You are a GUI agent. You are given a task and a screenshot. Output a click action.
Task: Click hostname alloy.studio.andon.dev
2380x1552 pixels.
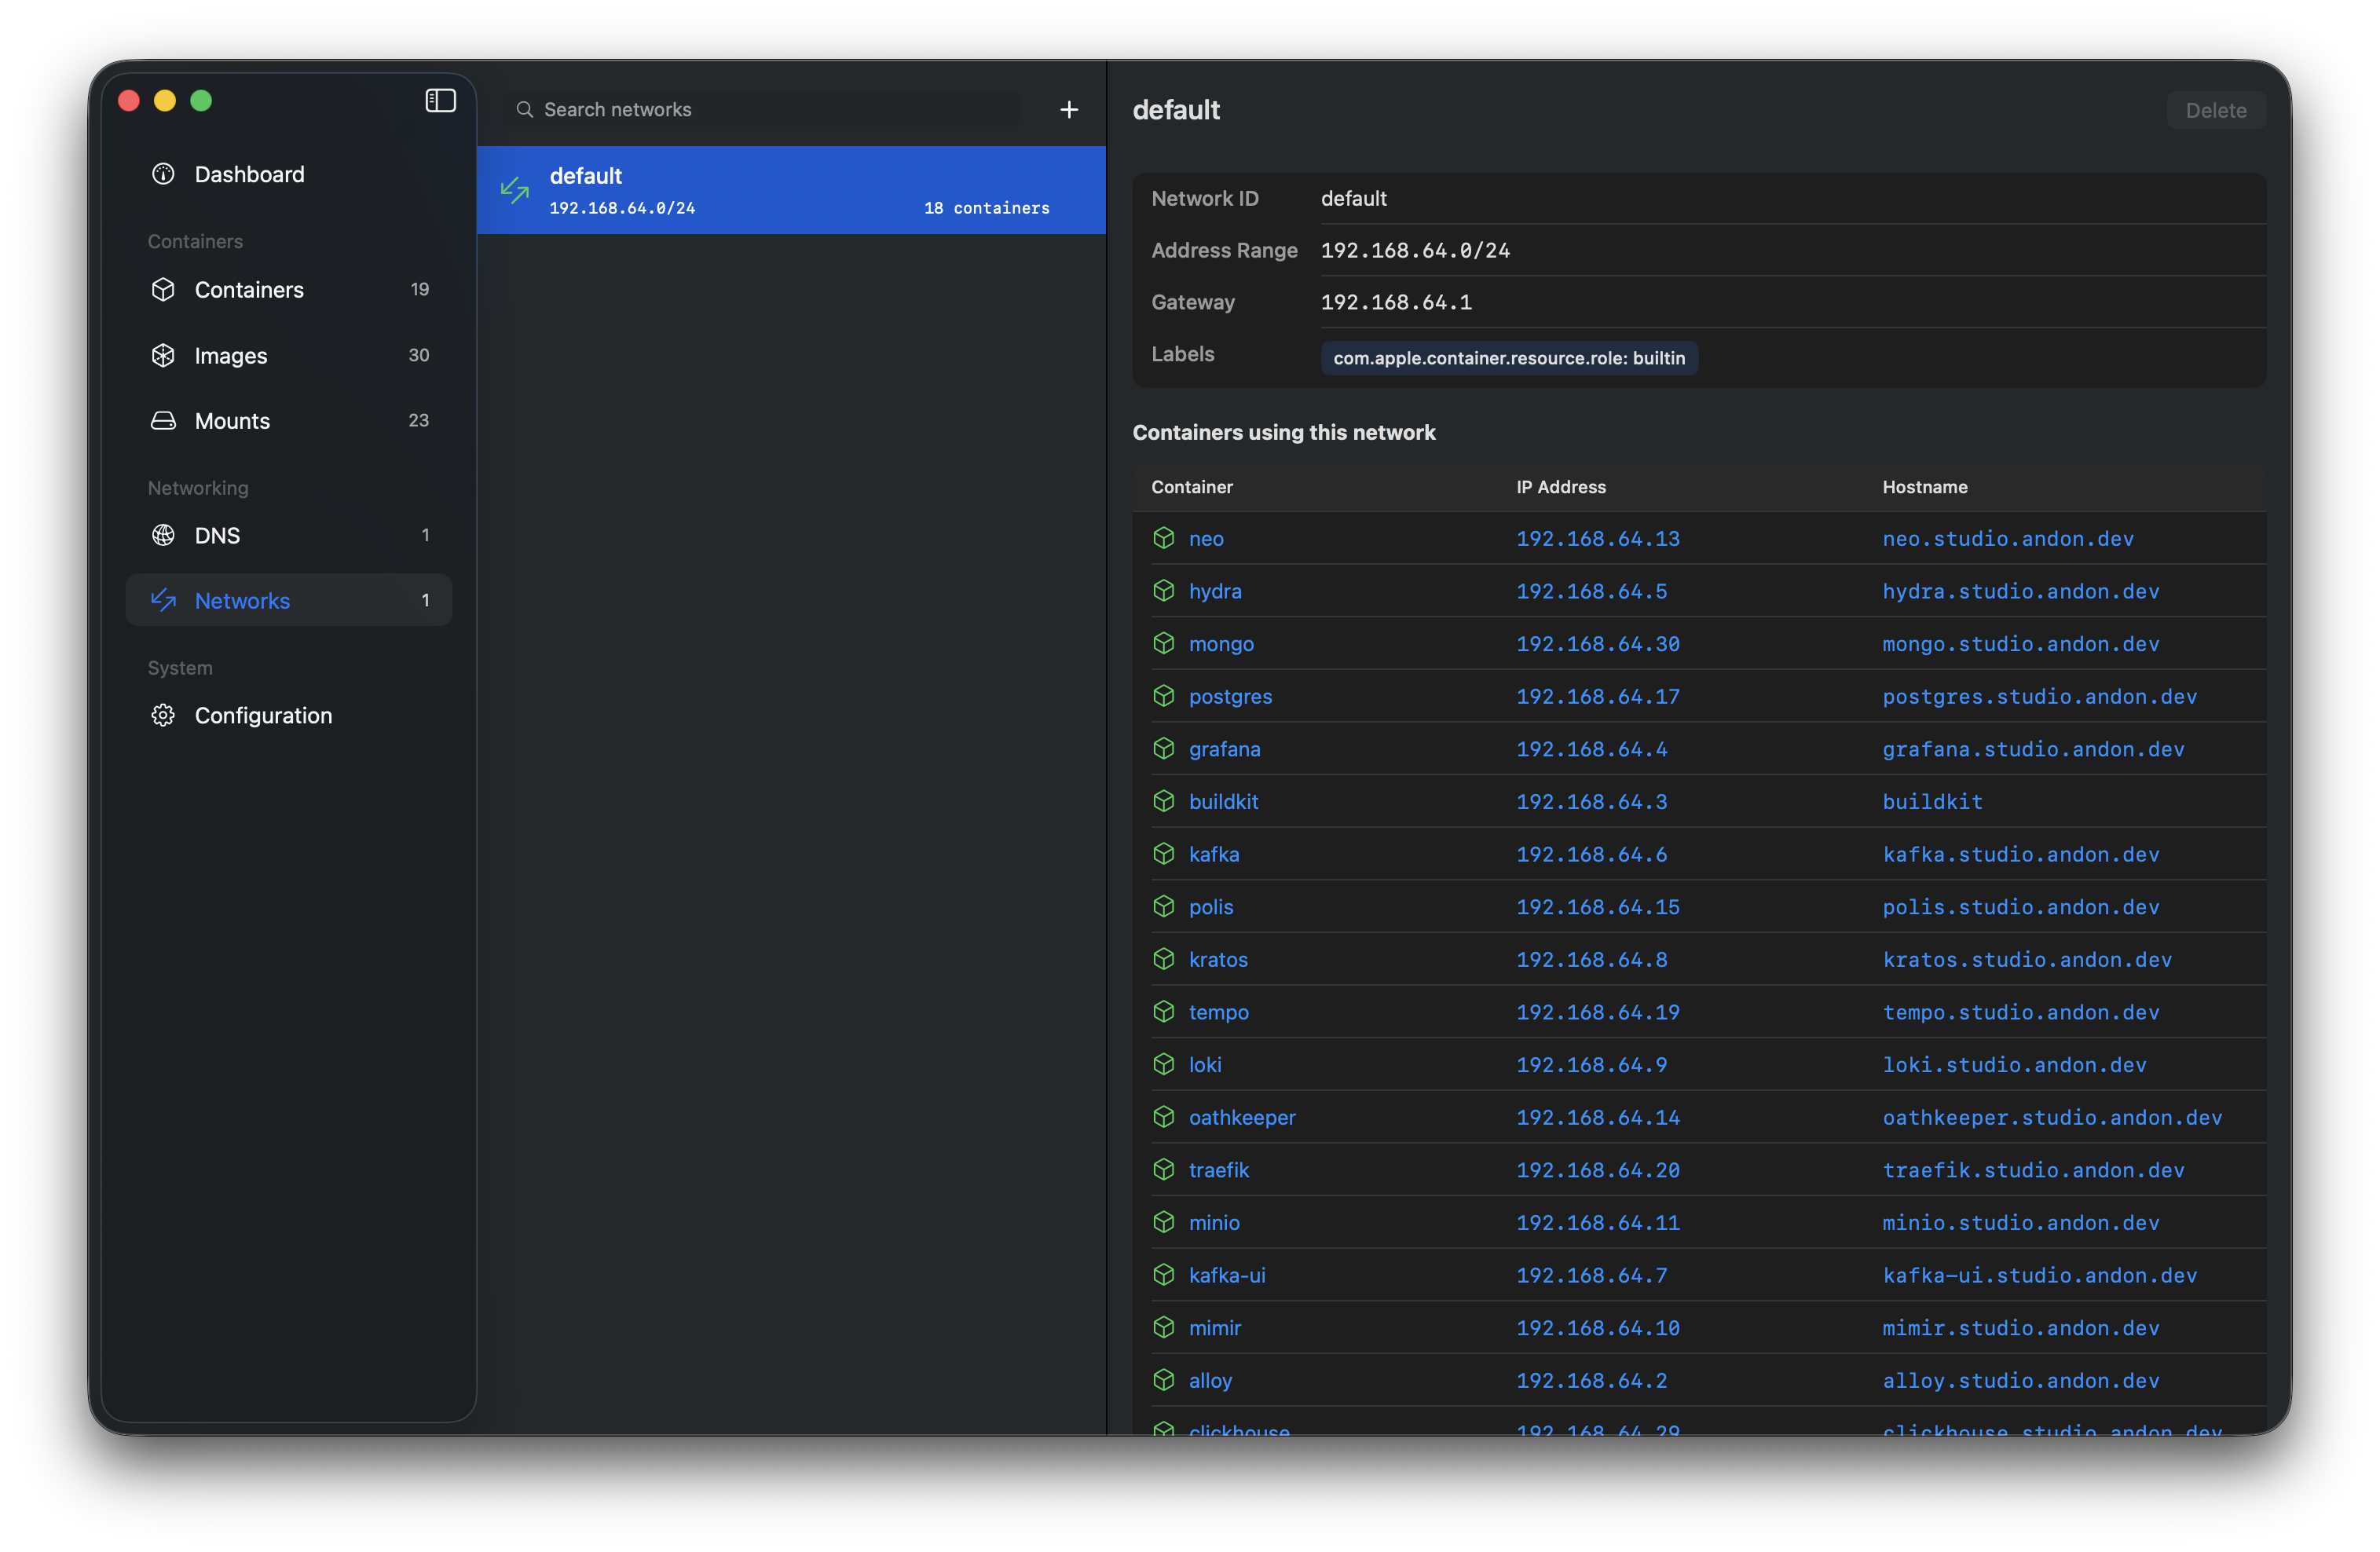tap(2021, 1380)
